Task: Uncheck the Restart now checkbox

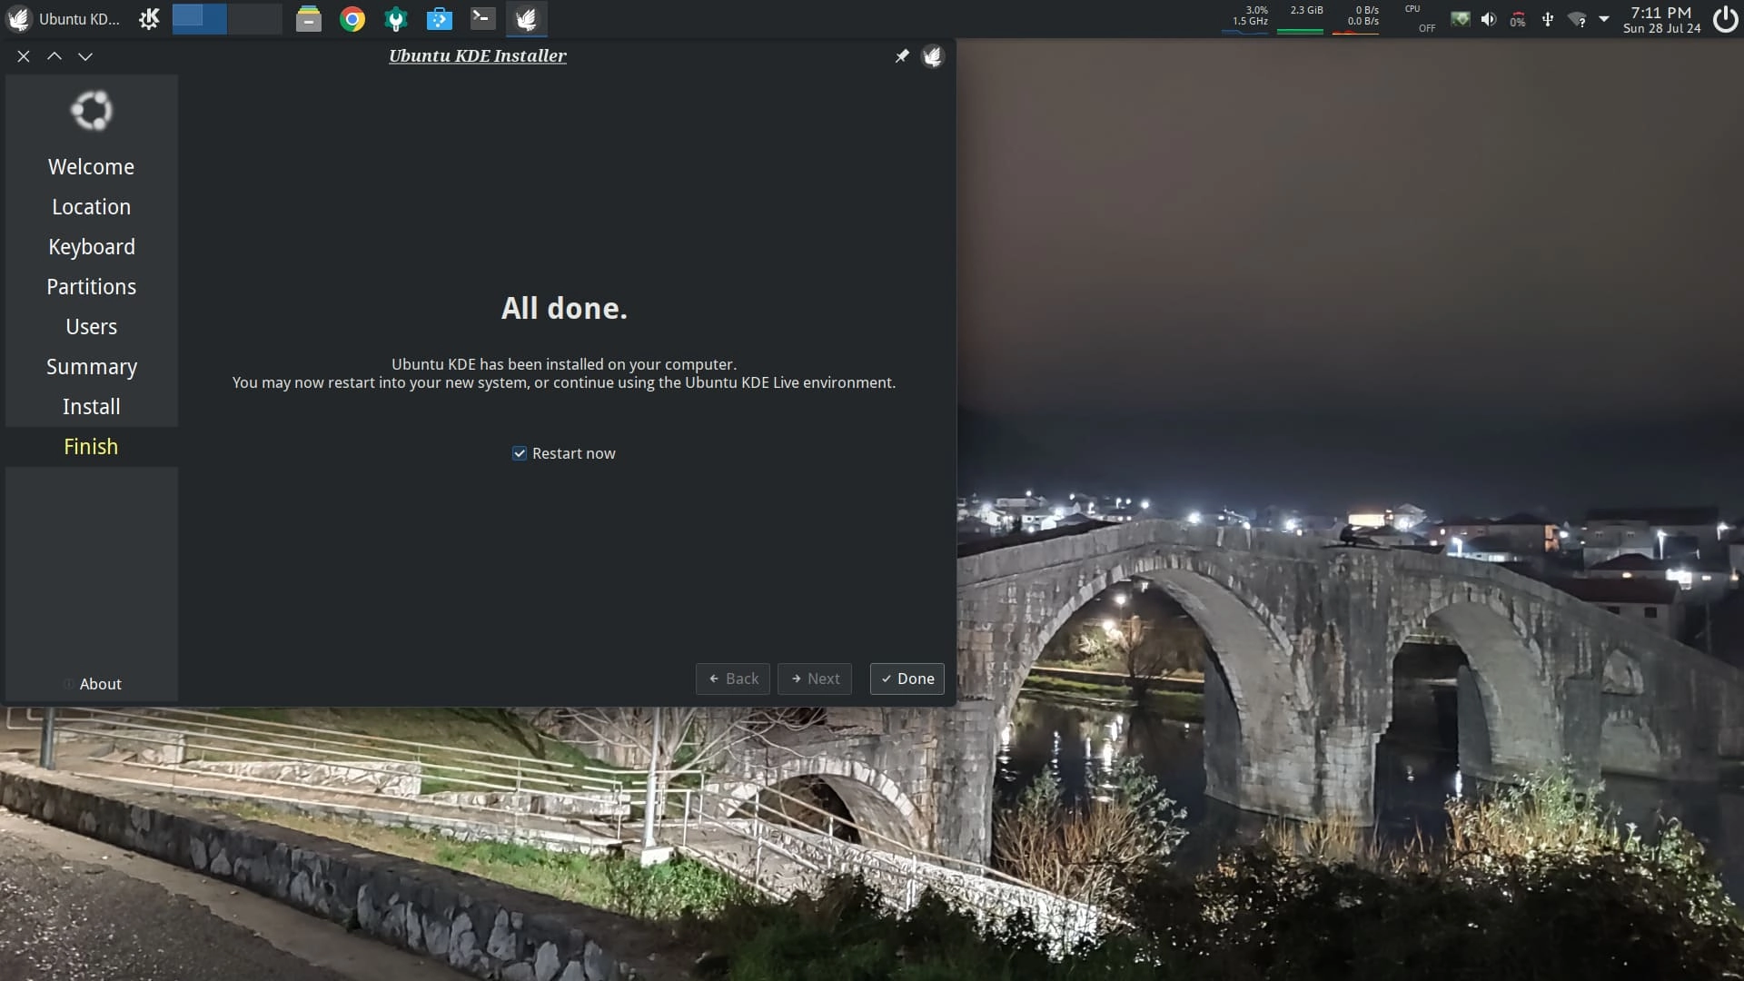Action: tap(520, 453)
